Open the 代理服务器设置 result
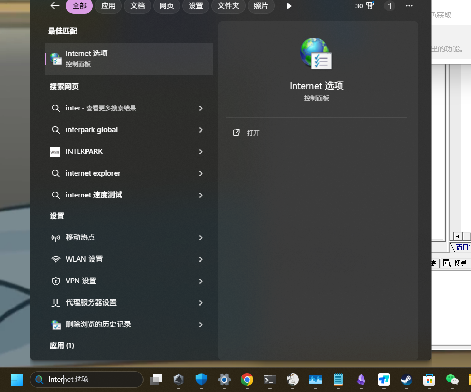This screenshot has height=392, width=471. pyautogui.click(x=91, y=302)
